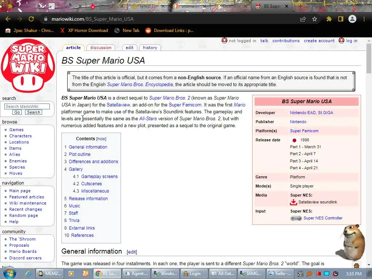This screenshot has width=372, height=279.
Task: Open The 'Shroom community link
Action: pyautogui.click(x=22, y=239)
